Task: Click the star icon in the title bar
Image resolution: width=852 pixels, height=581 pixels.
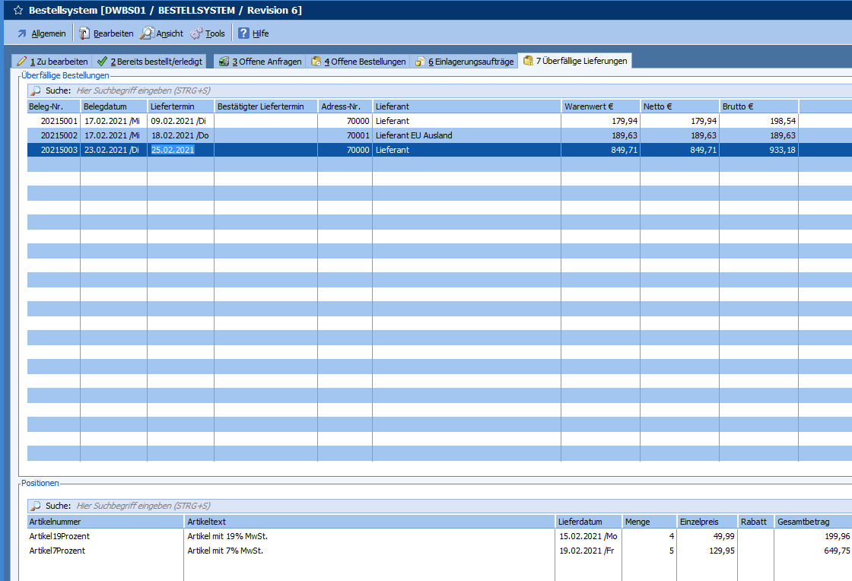Action: [x=17, y=11]
